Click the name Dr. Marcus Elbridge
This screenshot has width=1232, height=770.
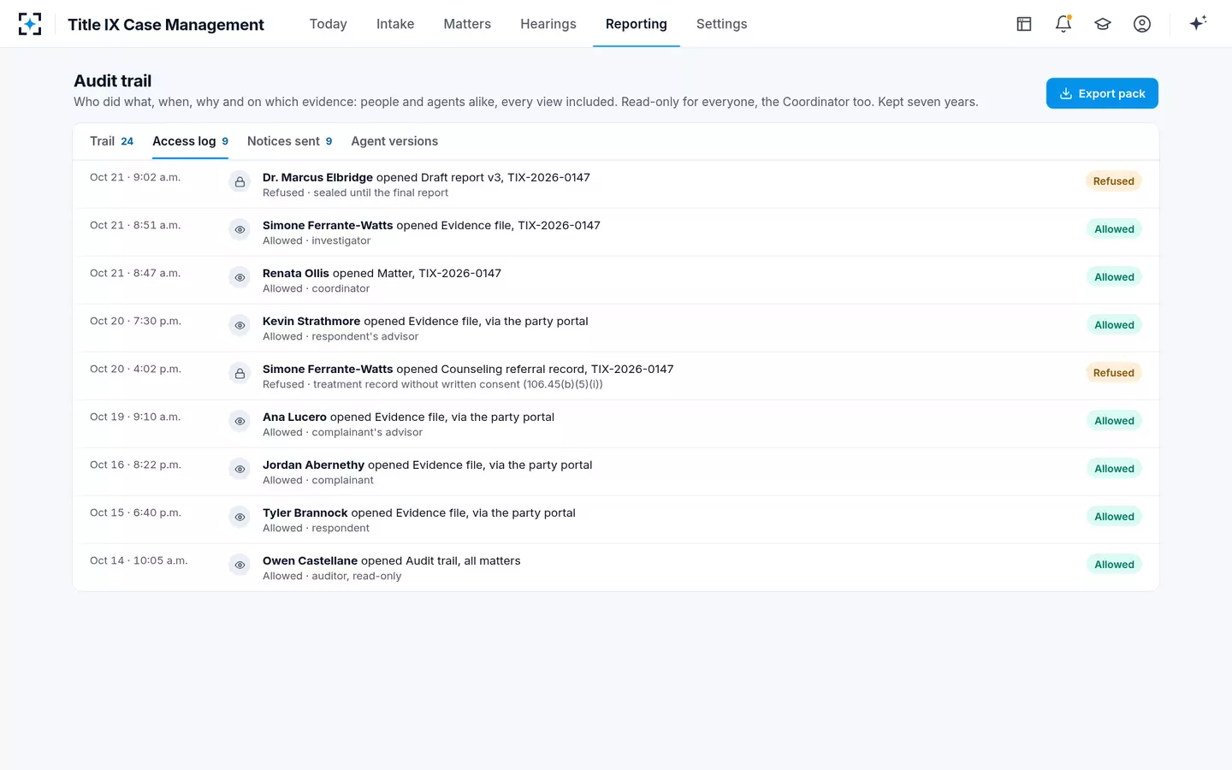coord(317,177)
